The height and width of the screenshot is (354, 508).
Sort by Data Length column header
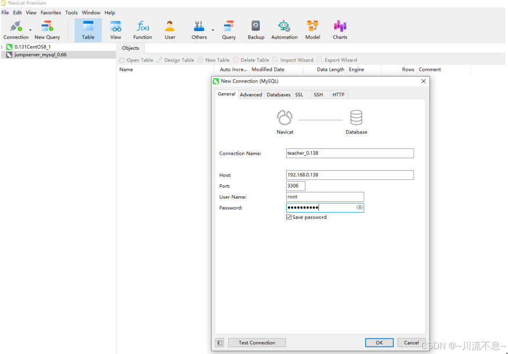pyautogui.click(x=325, y=69)
